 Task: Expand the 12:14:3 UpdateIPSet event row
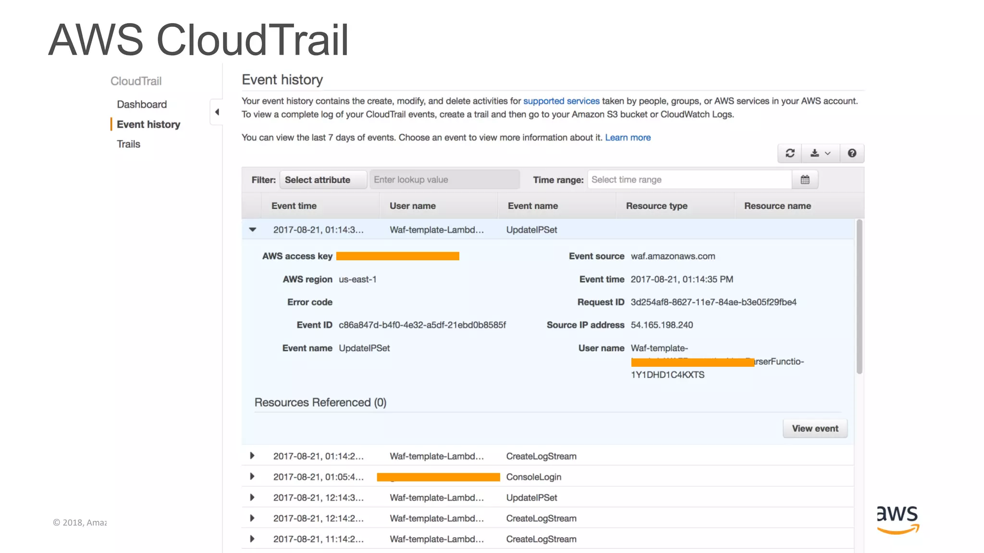(x=252, y=497)
